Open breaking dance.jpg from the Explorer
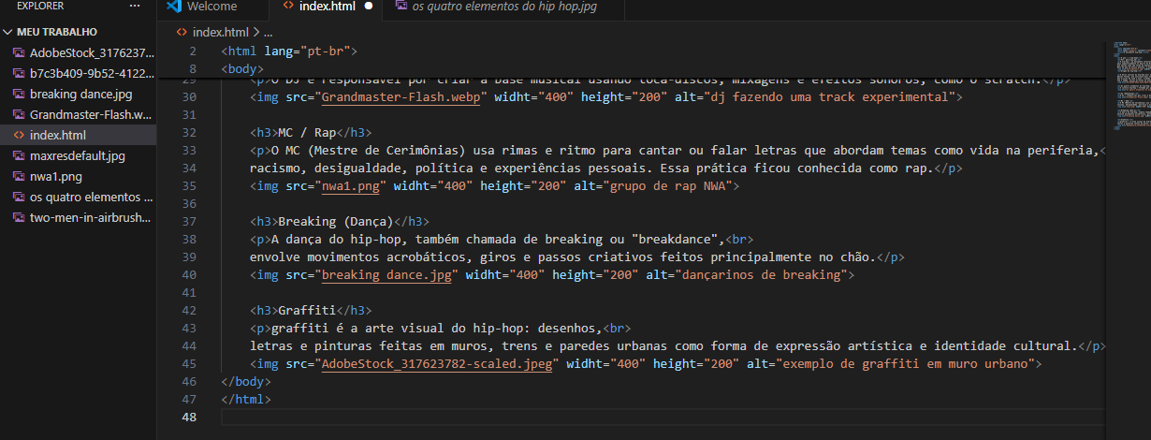The image size is (1151, 440). [80, 94]
